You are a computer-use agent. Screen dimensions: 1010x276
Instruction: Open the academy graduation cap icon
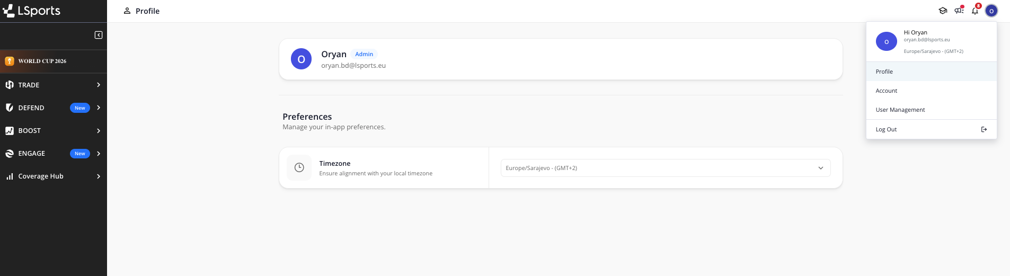pyautogui.click(x=943, y=11)
